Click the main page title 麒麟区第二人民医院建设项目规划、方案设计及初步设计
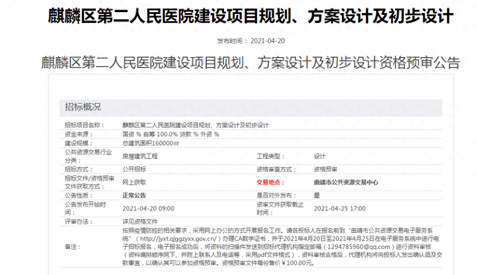Viewport: 477px width, 275px height. pos(251,16)
